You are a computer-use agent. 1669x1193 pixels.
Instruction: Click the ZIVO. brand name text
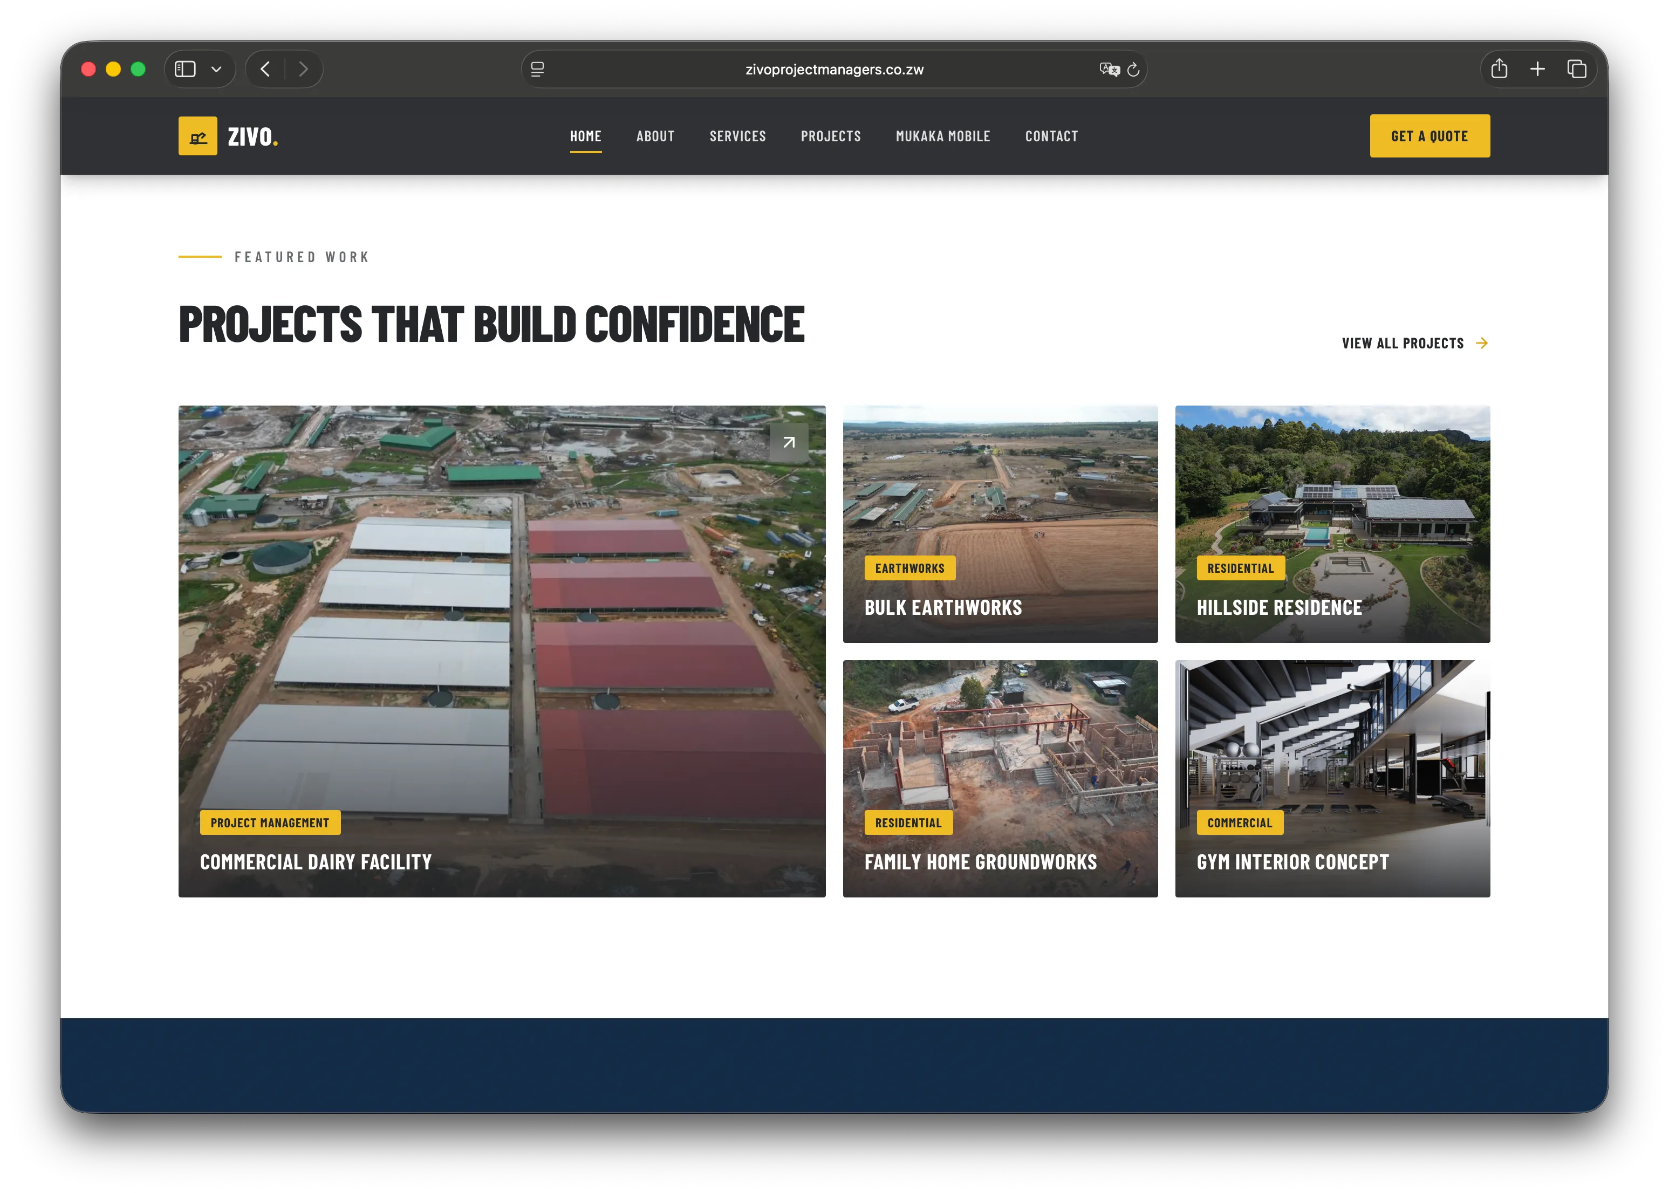point(252,136)
